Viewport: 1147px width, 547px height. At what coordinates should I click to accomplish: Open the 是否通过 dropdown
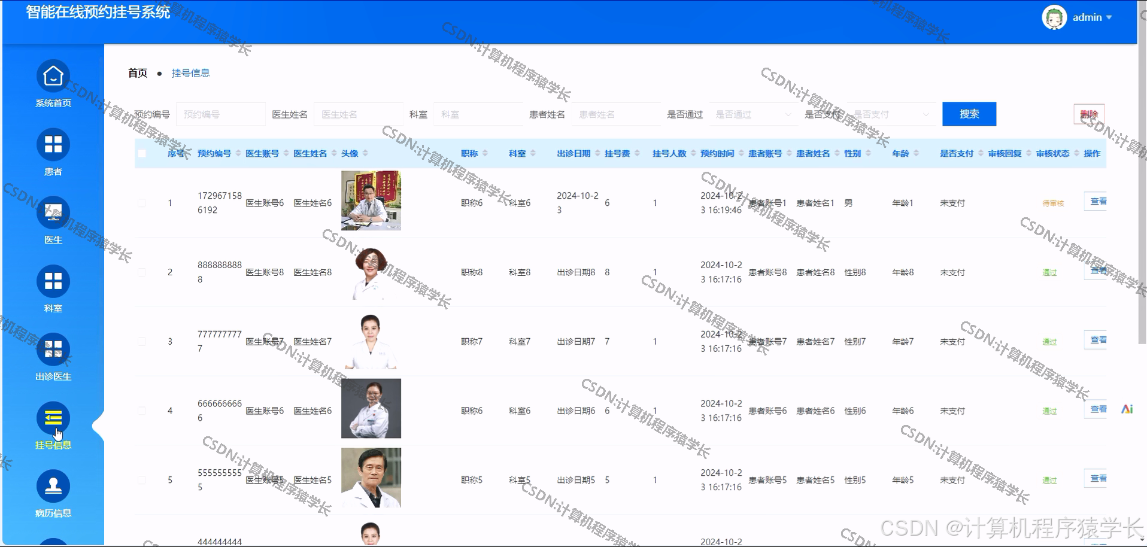coord(754,114)
